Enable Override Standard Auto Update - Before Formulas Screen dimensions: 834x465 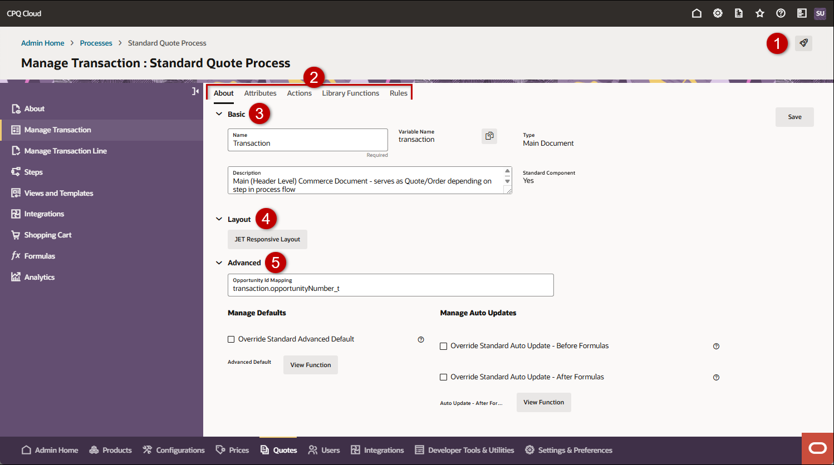click(443, 346)
